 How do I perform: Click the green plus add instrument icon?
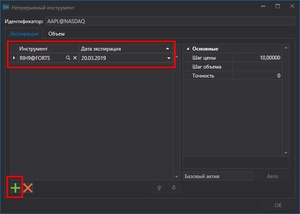tap(15, 188)
